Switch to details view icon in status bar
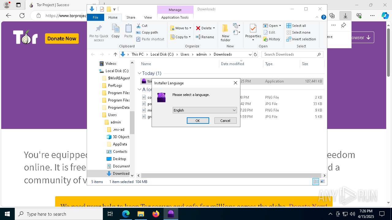392x220 pixels. 316,182
